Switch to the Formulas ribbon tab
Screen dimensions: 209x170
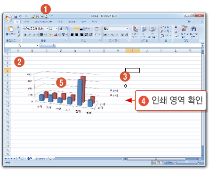click(60, 22)
